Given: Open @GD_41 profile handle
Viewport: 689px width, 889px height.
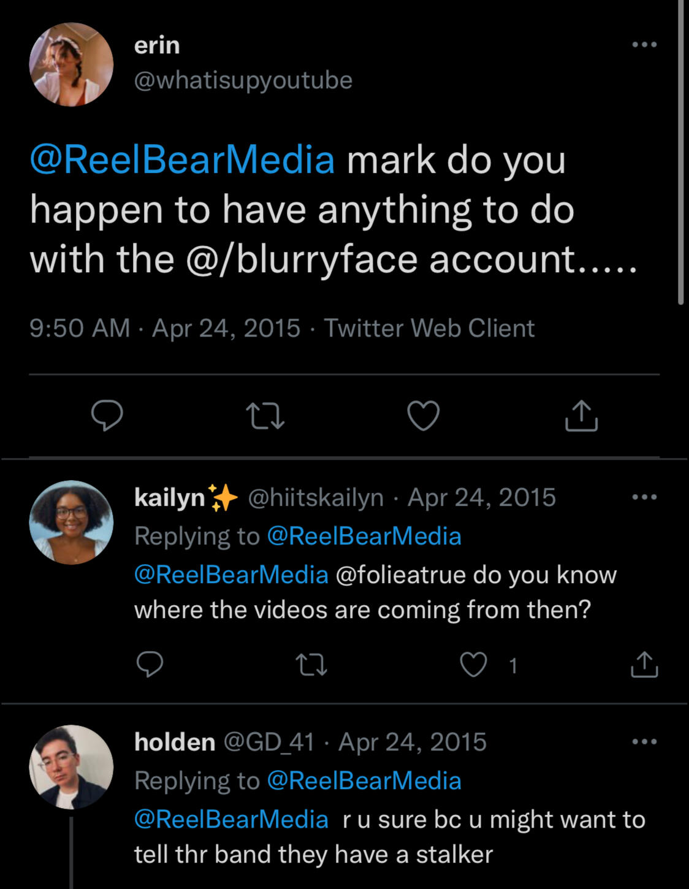Looking at the screenshot, I should pos(268,742).
